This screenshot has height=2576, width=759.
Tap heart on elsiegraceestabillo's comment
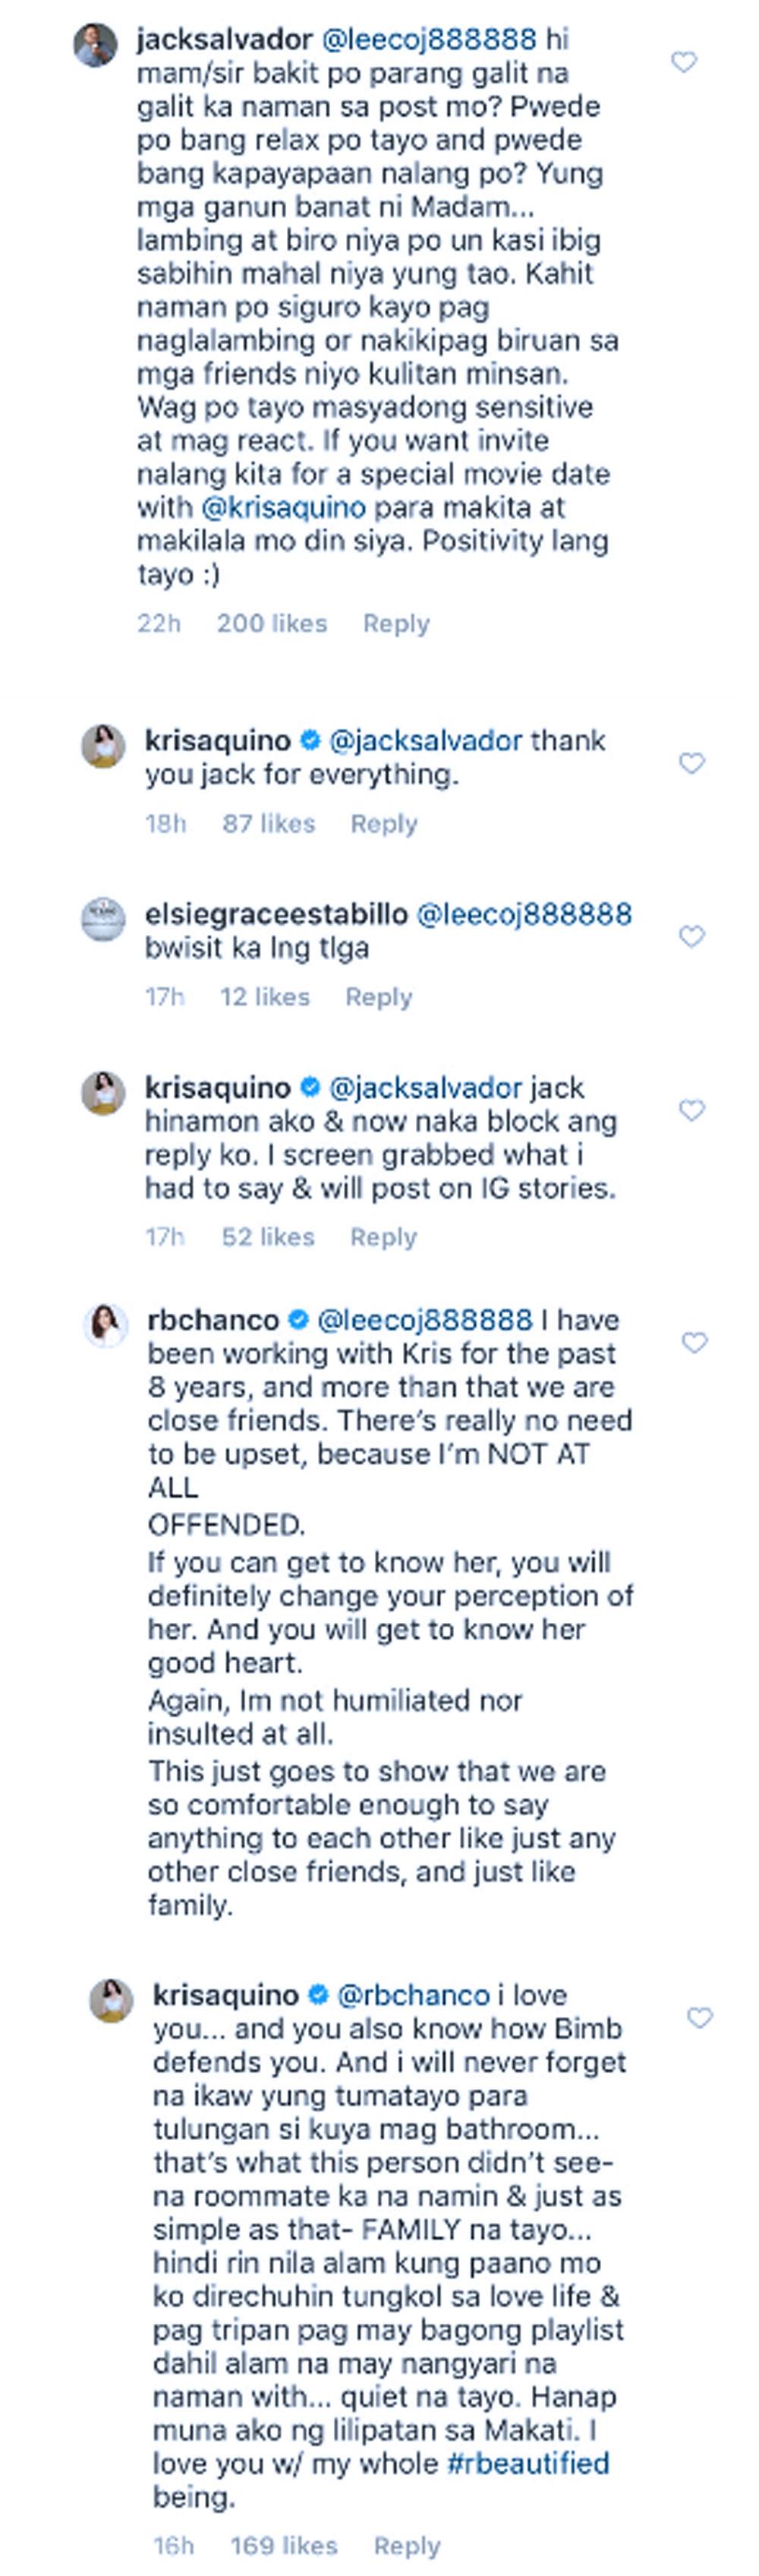[x=691, y=936]
